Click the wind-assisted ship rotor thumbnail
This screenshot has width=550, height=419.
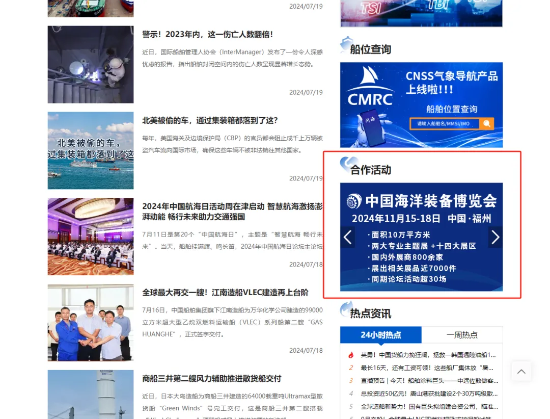[91, 395]
